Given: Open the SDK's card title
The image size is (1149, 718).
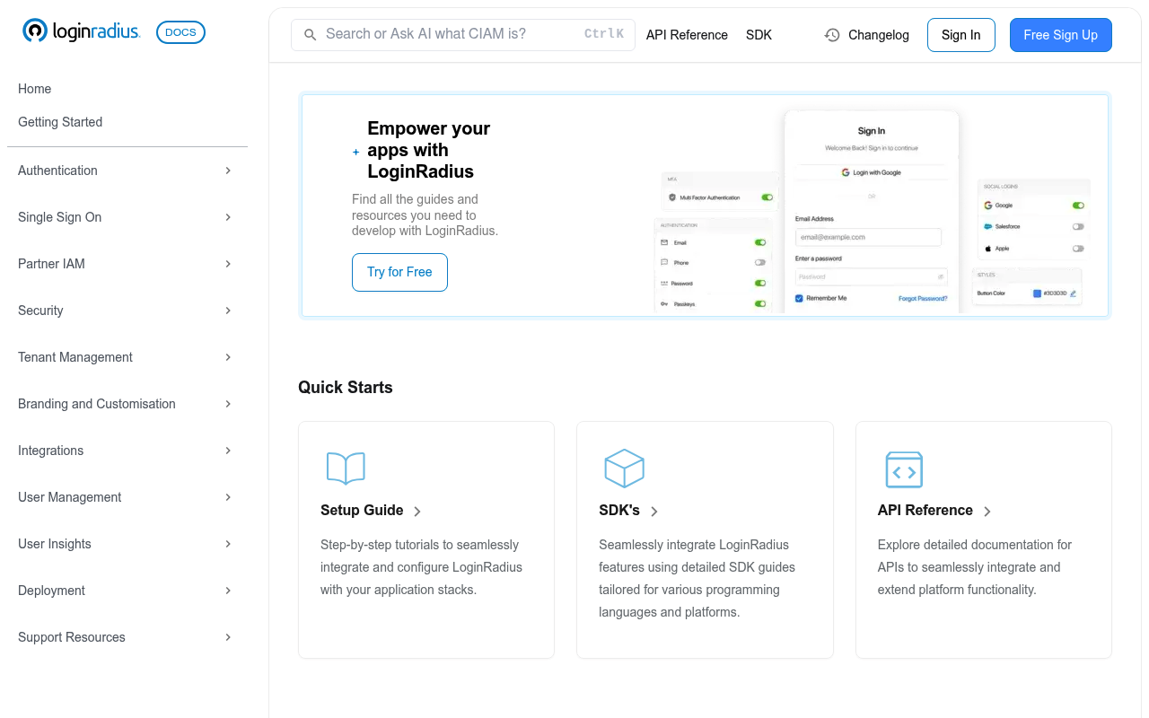Looking at the screenshot, I should pos(619,511).
